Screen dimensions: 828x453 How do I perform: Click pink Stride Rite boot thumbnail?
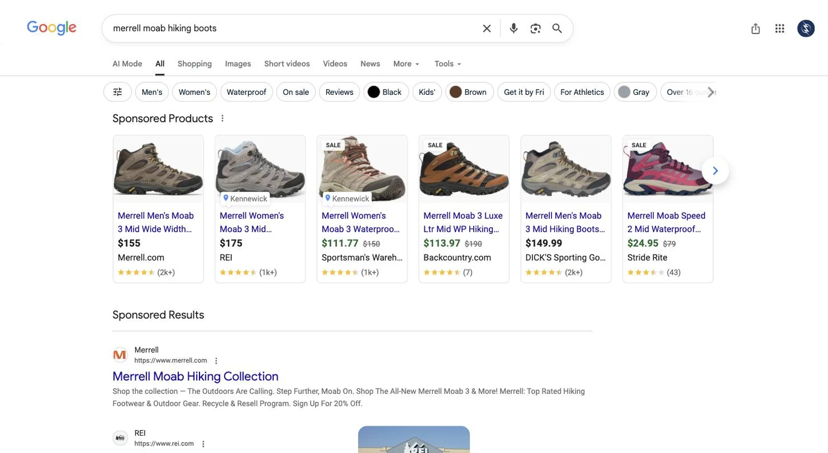tap(668, 170)
